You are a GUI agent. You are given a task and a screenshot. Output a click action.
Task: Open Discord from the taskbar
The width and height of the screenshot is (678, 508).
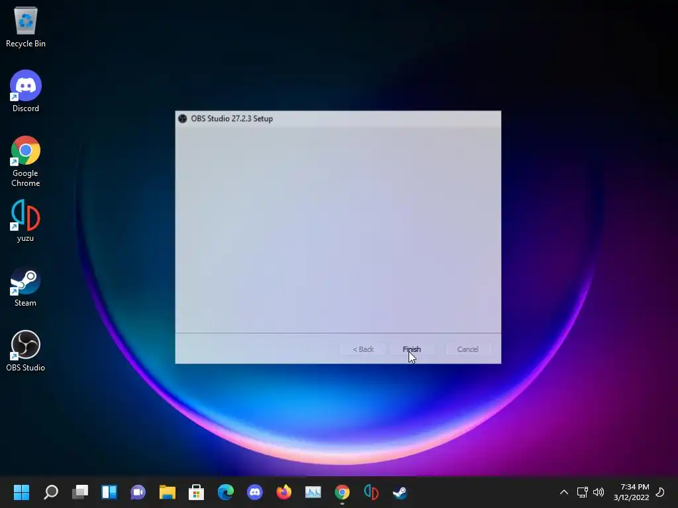(255, 492)
